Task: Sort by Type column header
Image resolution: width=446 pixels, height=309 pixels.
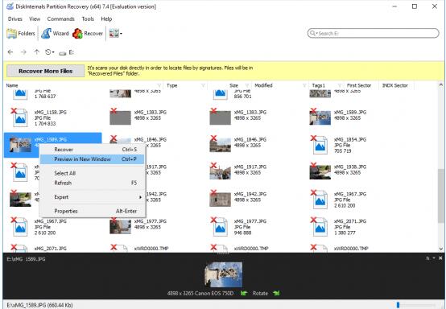Action: (172, 85)
